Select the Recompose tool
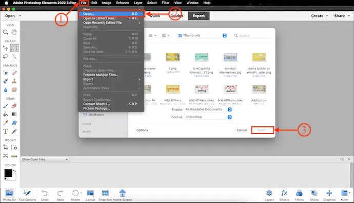Screen dimensions: 354x203 (x=14, y=147)
